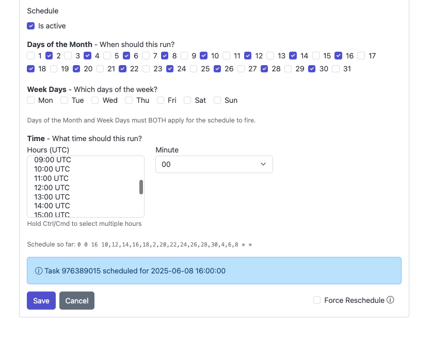This screenshot has width=431, height=337.
Task: Check day 1 of the month
Action: [x=31, y=56]
